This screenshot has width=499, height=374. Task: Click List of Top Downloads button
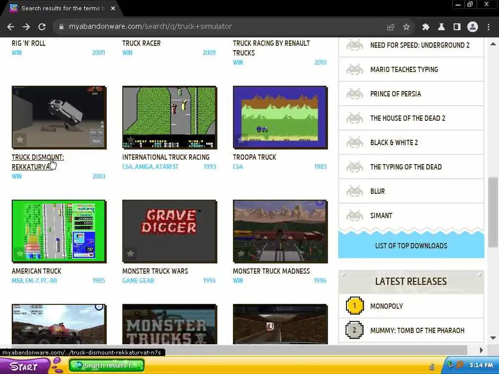pos(411,245)
